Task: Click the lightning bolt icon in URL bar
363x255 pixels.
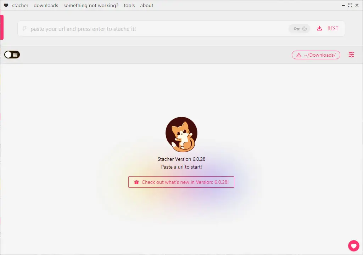Action: click(x=24, y=29)
